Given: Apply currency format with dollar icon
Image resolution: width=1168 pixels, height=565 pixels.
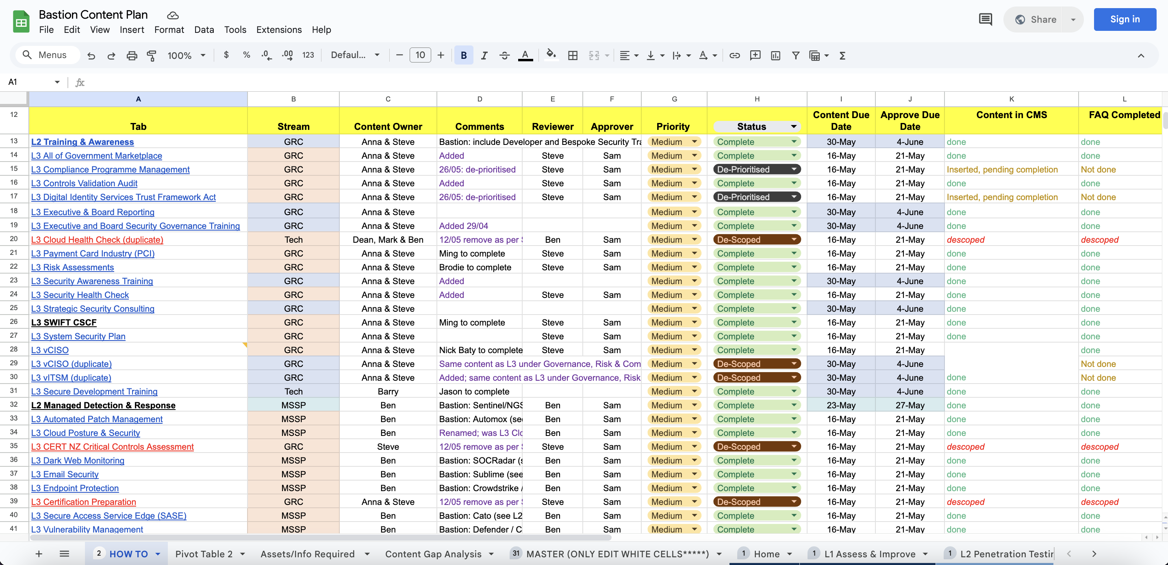Looking at the screenshot, I should tap(226, 55).
